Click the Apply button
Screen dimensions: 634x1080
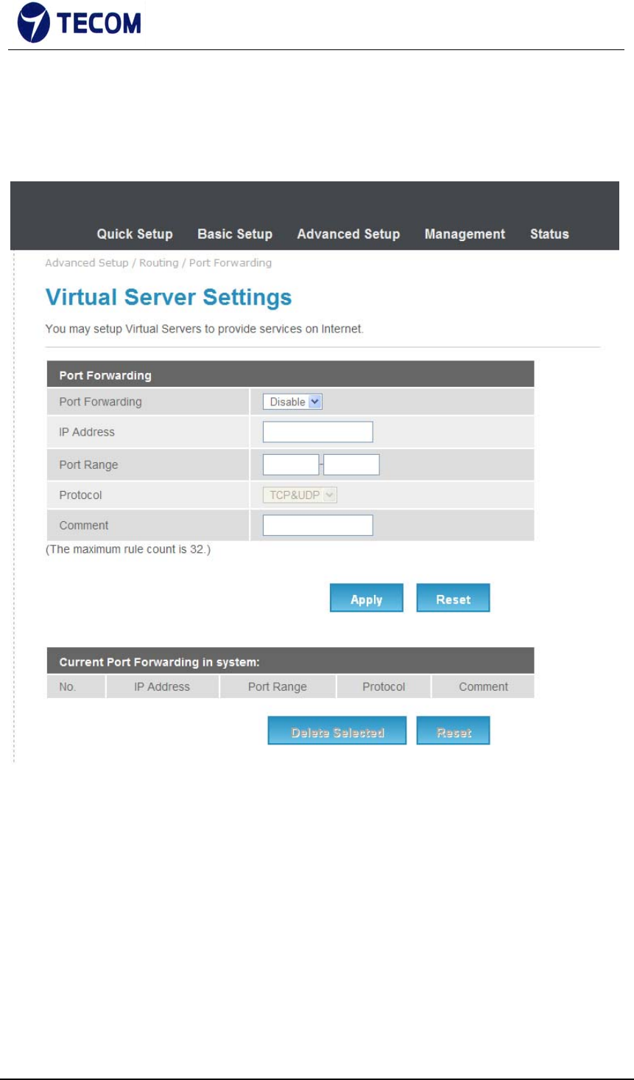367,599
